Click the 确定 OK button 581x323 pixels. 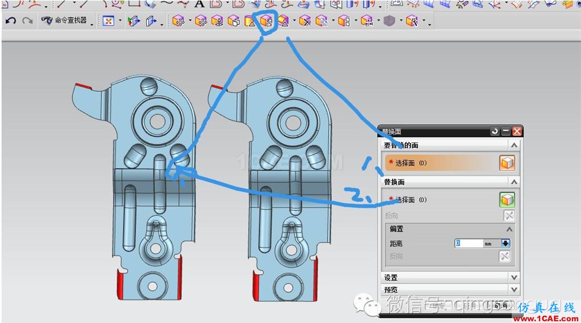tap(439, 305)
